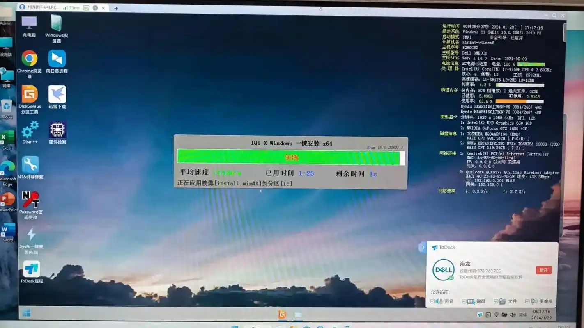584x328 pixels.
Task: Open the volume speaker icon in the tray
Action: tap(513, 315)
